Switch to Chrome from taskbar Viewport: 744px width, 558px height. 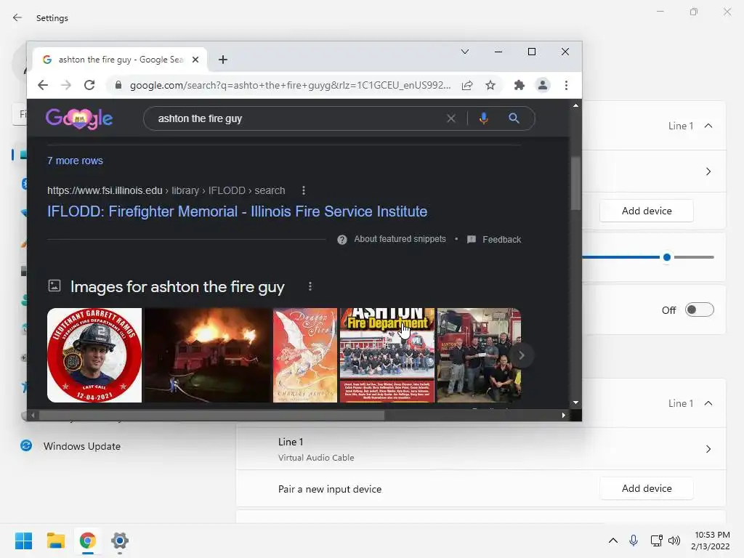coord(88,541)
